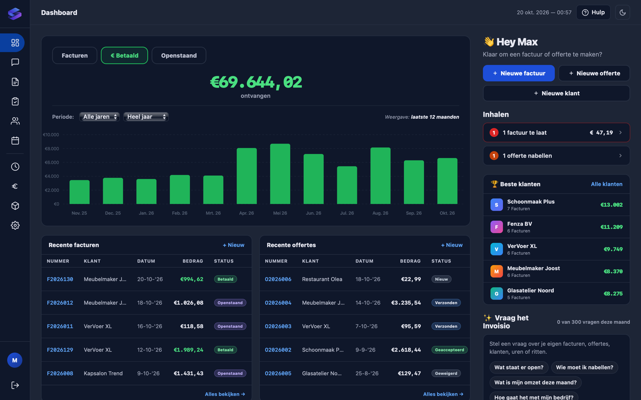The height and width of the screenshot is (400, 641).
Task: Open Schoonmaak Plus customer avatar
Action: (x=496, y=205)
